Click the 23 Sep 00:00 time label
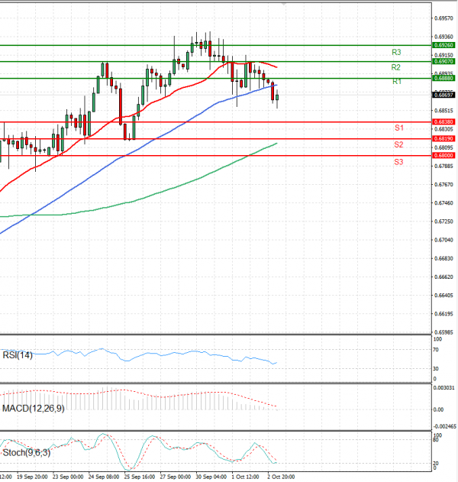The height and width of the screenshot is (482, 458). point(66,477)
